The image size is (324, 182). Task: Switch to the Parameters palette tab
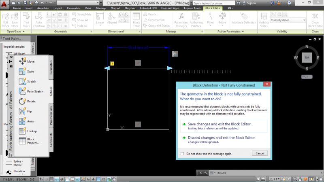click(x=51, y=67)
